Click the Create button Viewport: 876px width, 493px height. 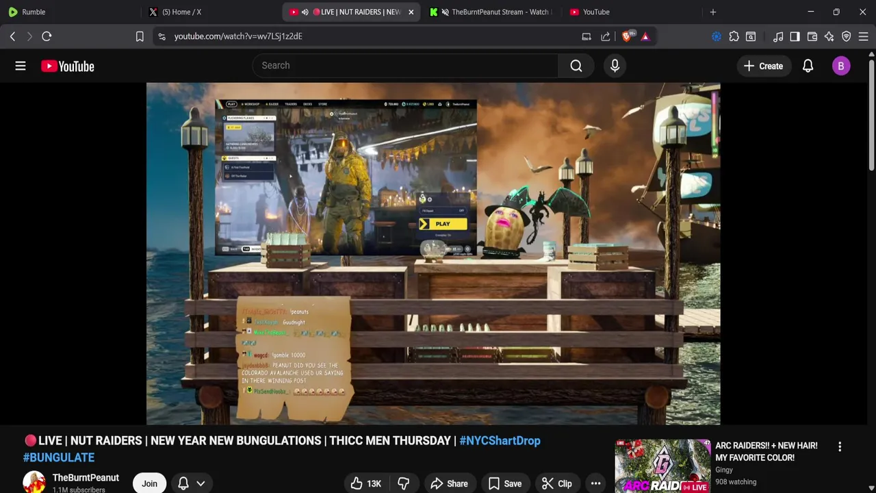point(763,66)
